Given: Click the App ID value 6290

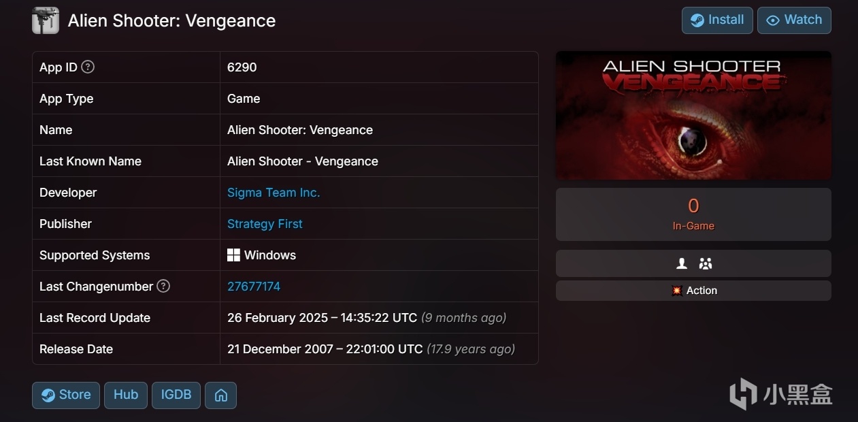Looking at the screenshot, I should pyautogui.click(x=242, y=67).
